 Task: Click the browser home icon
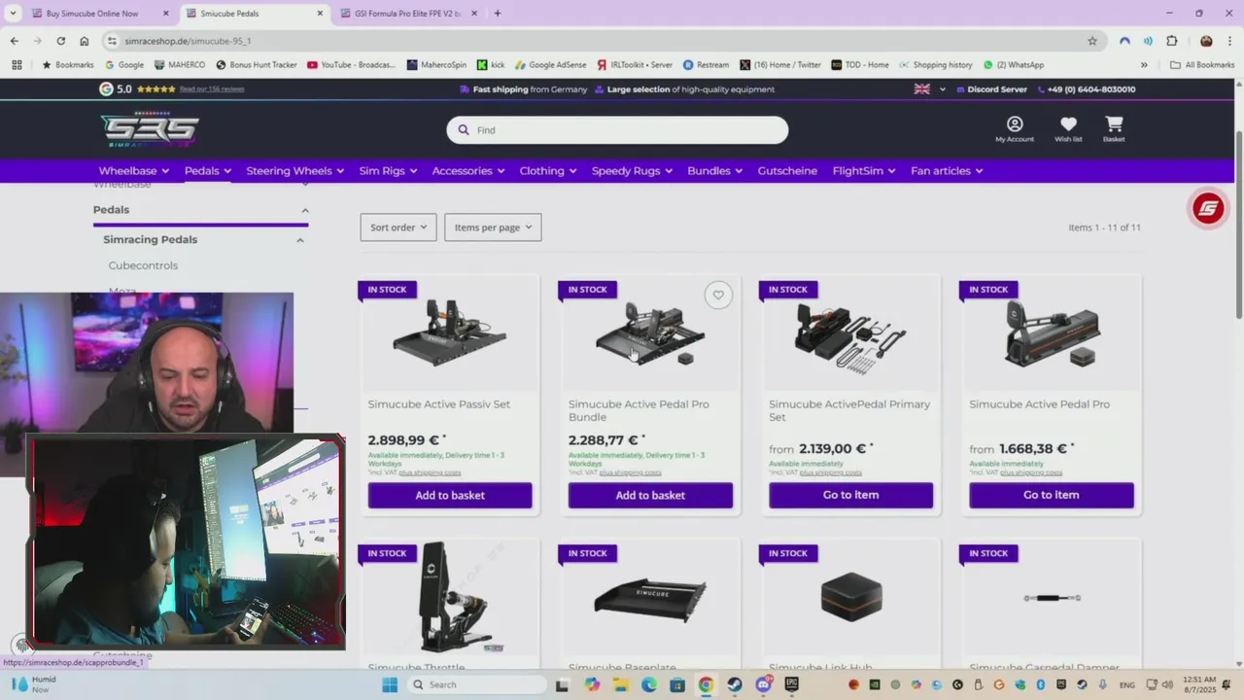pyautogui.click(x=85, y=41)
